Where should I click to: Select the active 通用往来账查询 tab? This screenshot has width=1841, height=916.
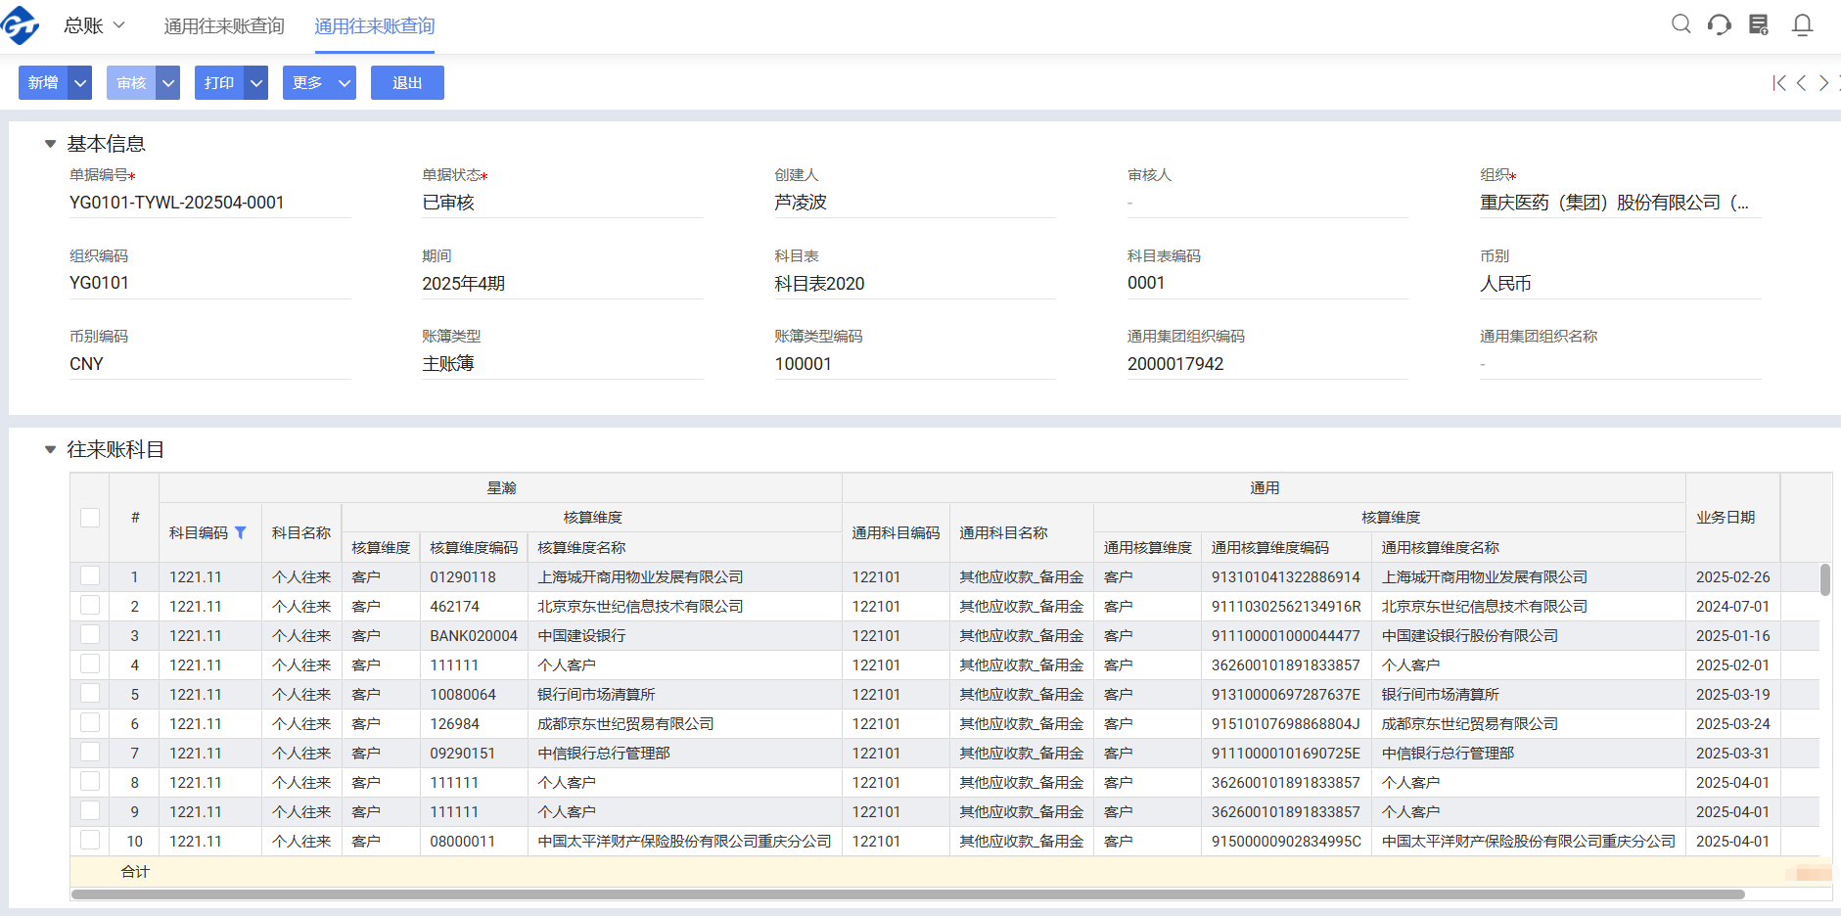(375, 26)
